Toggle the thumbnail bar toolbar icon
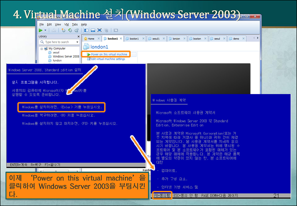This screenshot has width=297, height=206. (93, 30)
